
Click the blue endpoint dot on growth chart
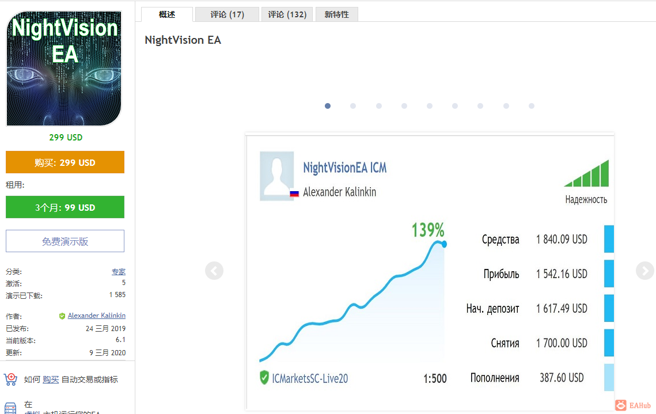(444, 244)
